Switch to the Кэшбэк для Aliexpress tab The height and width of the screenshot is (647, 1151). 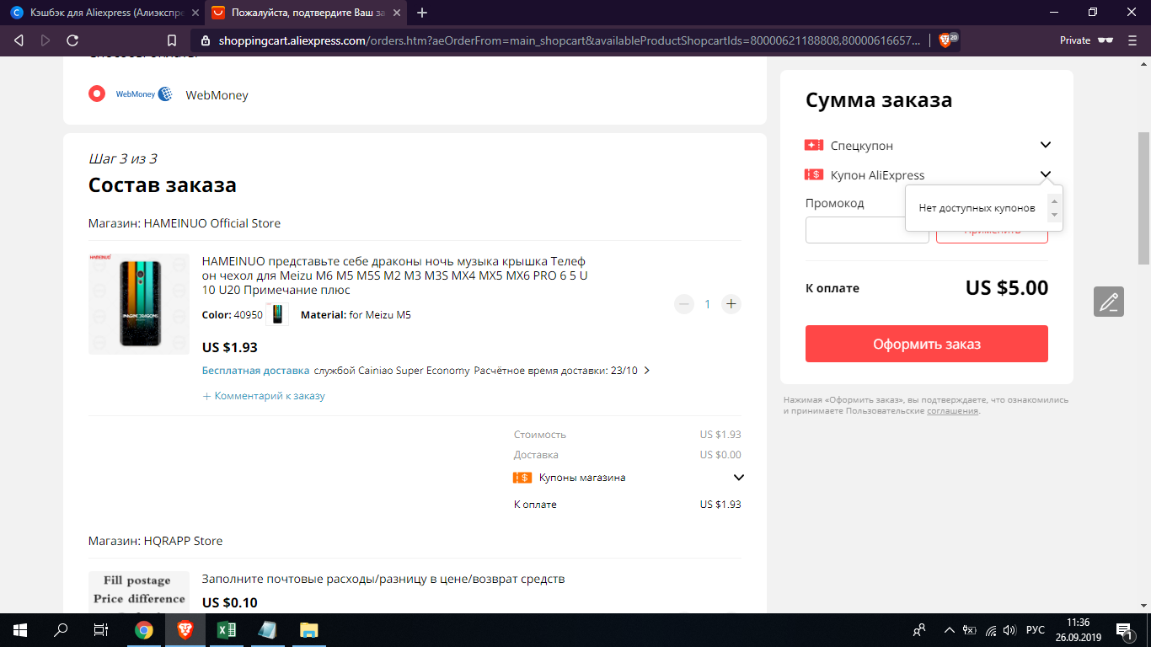pos(103,13)
